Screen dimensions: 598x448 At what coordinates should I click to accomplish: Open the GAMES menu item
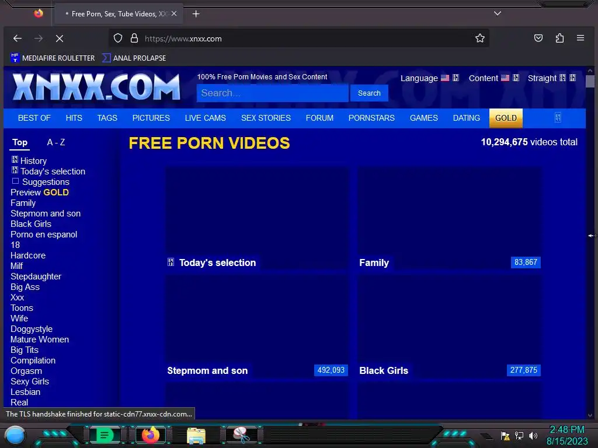point(424,118)
